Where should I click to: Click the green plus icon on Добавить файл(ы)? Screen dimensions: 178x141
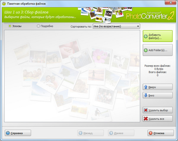[x=146, y=36]
